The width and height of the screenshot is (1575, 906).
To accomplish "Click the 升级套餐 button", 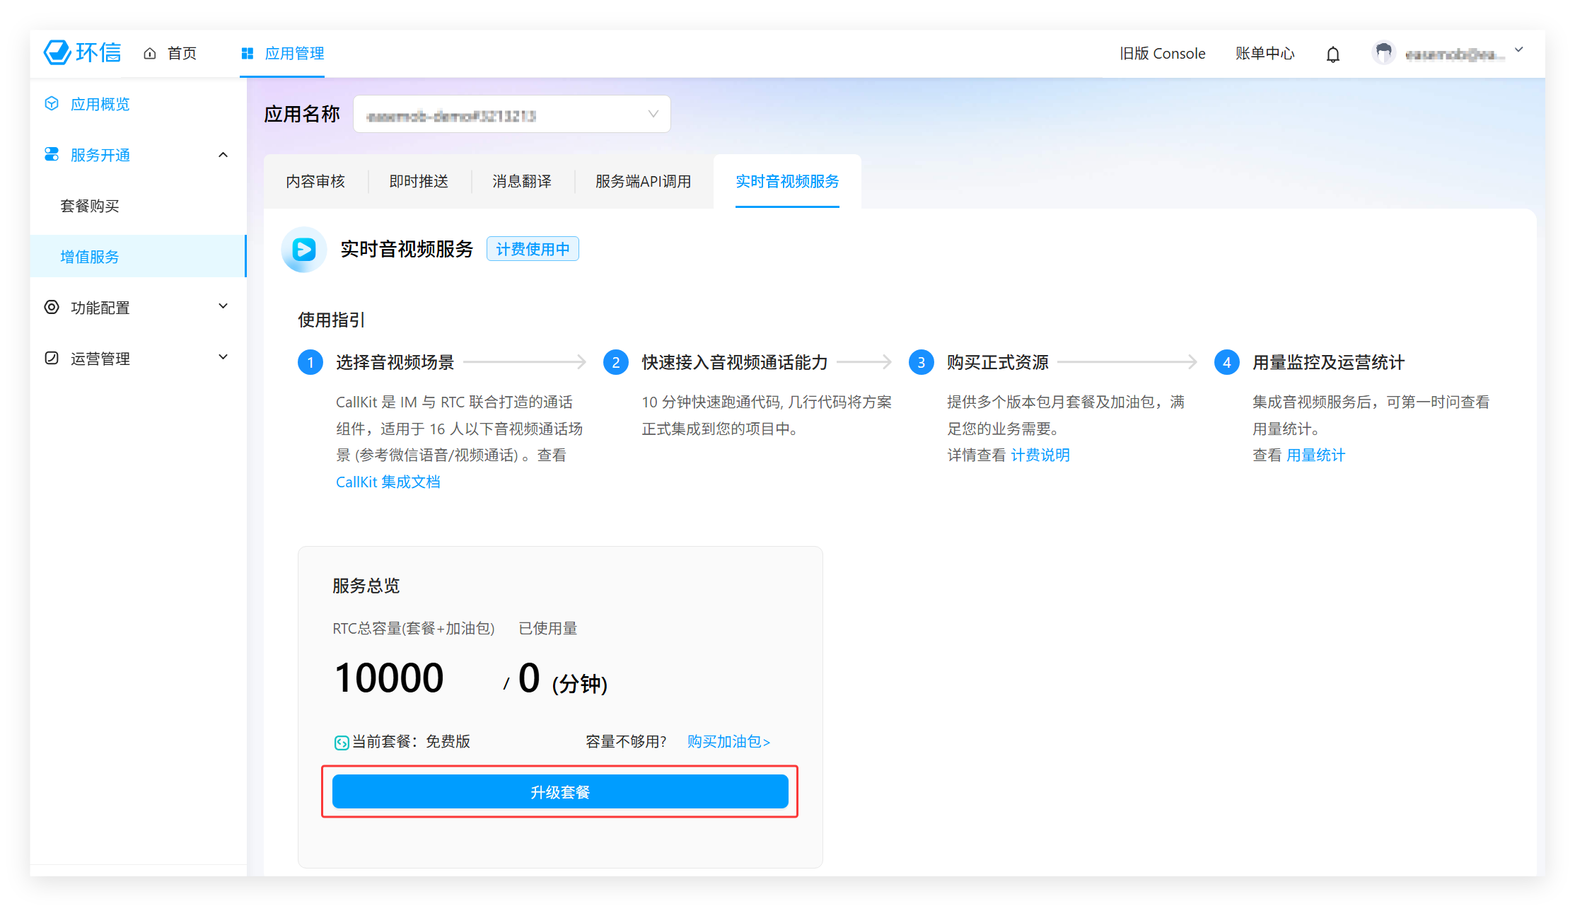I will pos(560,792).
